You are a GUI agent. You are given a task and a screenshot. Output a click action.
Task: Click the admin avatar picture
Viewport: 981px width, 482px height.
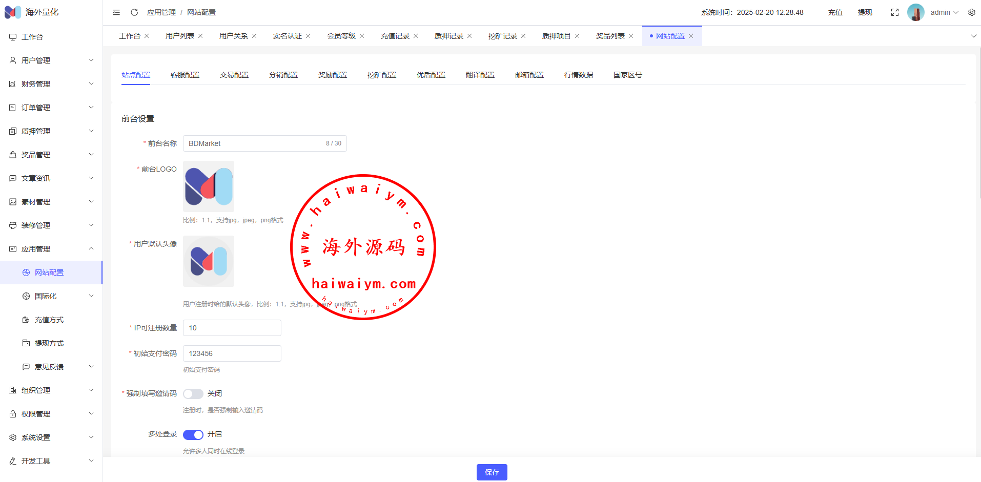(915, 12)
